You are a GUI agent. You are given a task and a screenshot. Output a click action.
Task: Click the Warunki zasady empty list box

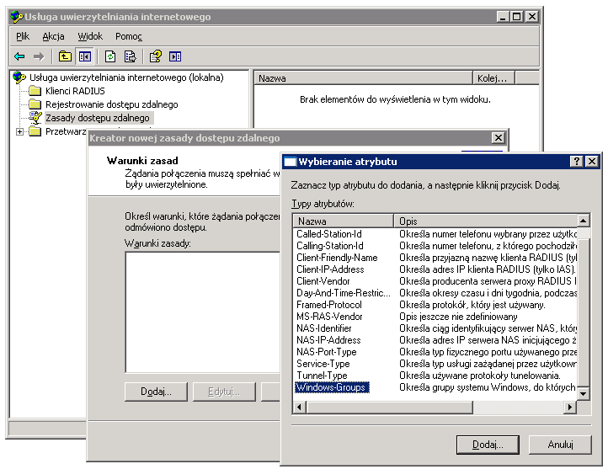pos(203,312)
